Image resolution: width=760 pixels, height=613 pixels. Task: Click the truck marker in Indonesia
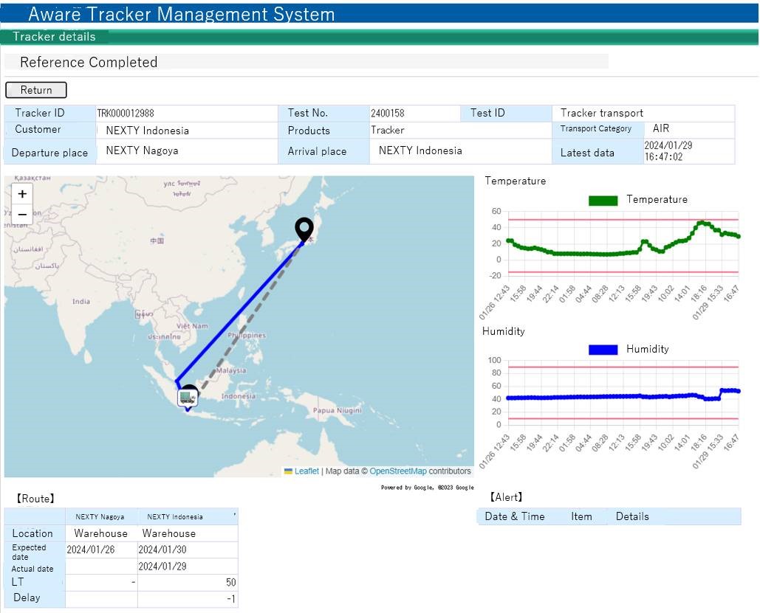(x=188, y=398)
